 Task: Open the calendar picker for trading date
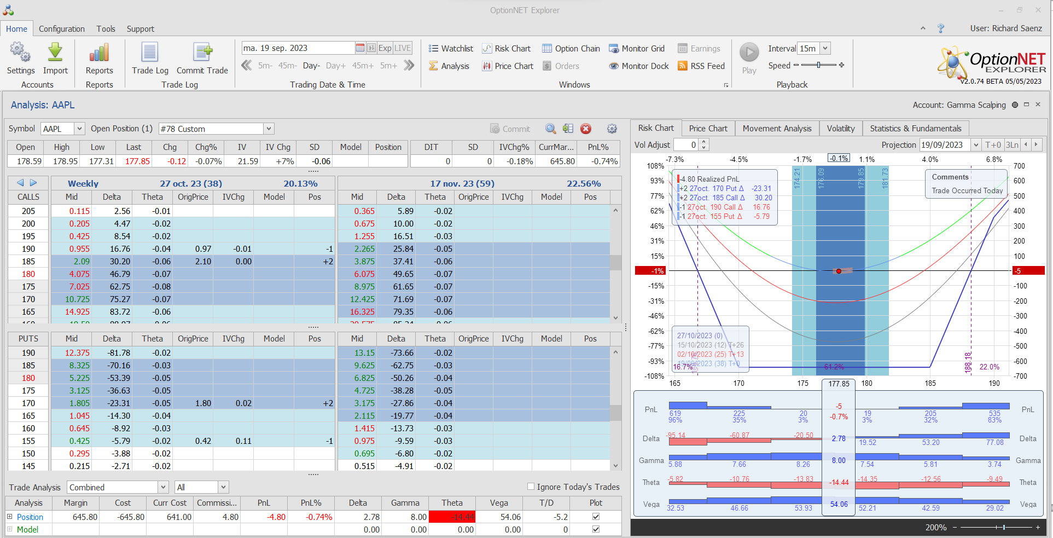point(360,48)
